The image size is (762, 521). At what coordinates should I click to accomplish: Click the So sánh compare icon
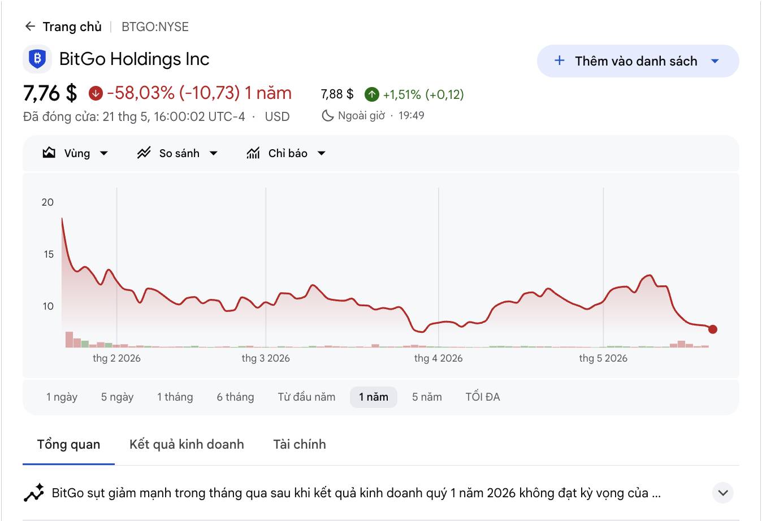tap(144, 153)
